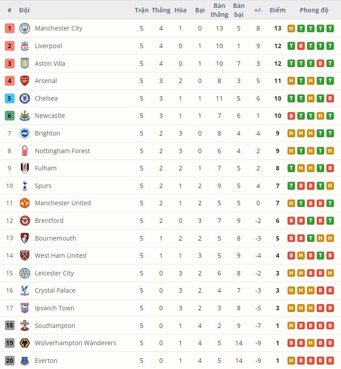
Task: Click Manchester City's latest green T form badge
Action: pos(330,28)
